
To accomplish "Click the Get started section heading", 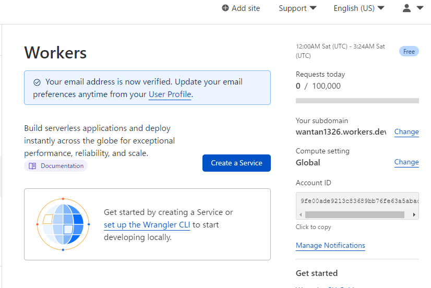I will (317, 273).
